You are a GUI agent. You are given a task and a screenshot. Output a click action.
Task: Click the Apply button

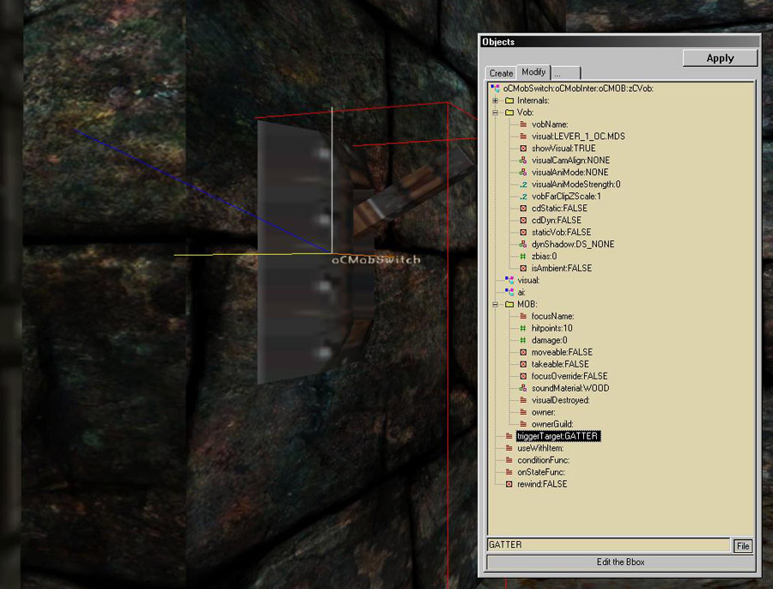coord(720,58)
